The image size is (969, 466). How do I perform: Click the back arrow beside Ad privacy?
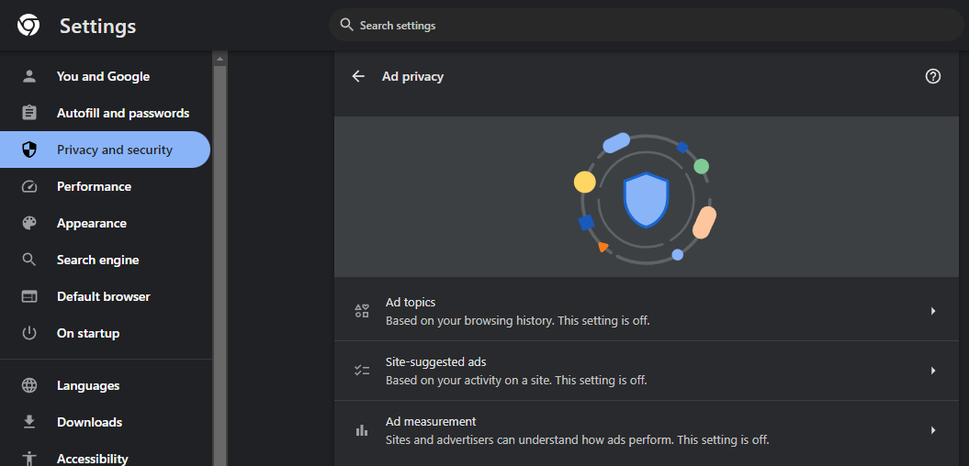[x=358, y=77]
